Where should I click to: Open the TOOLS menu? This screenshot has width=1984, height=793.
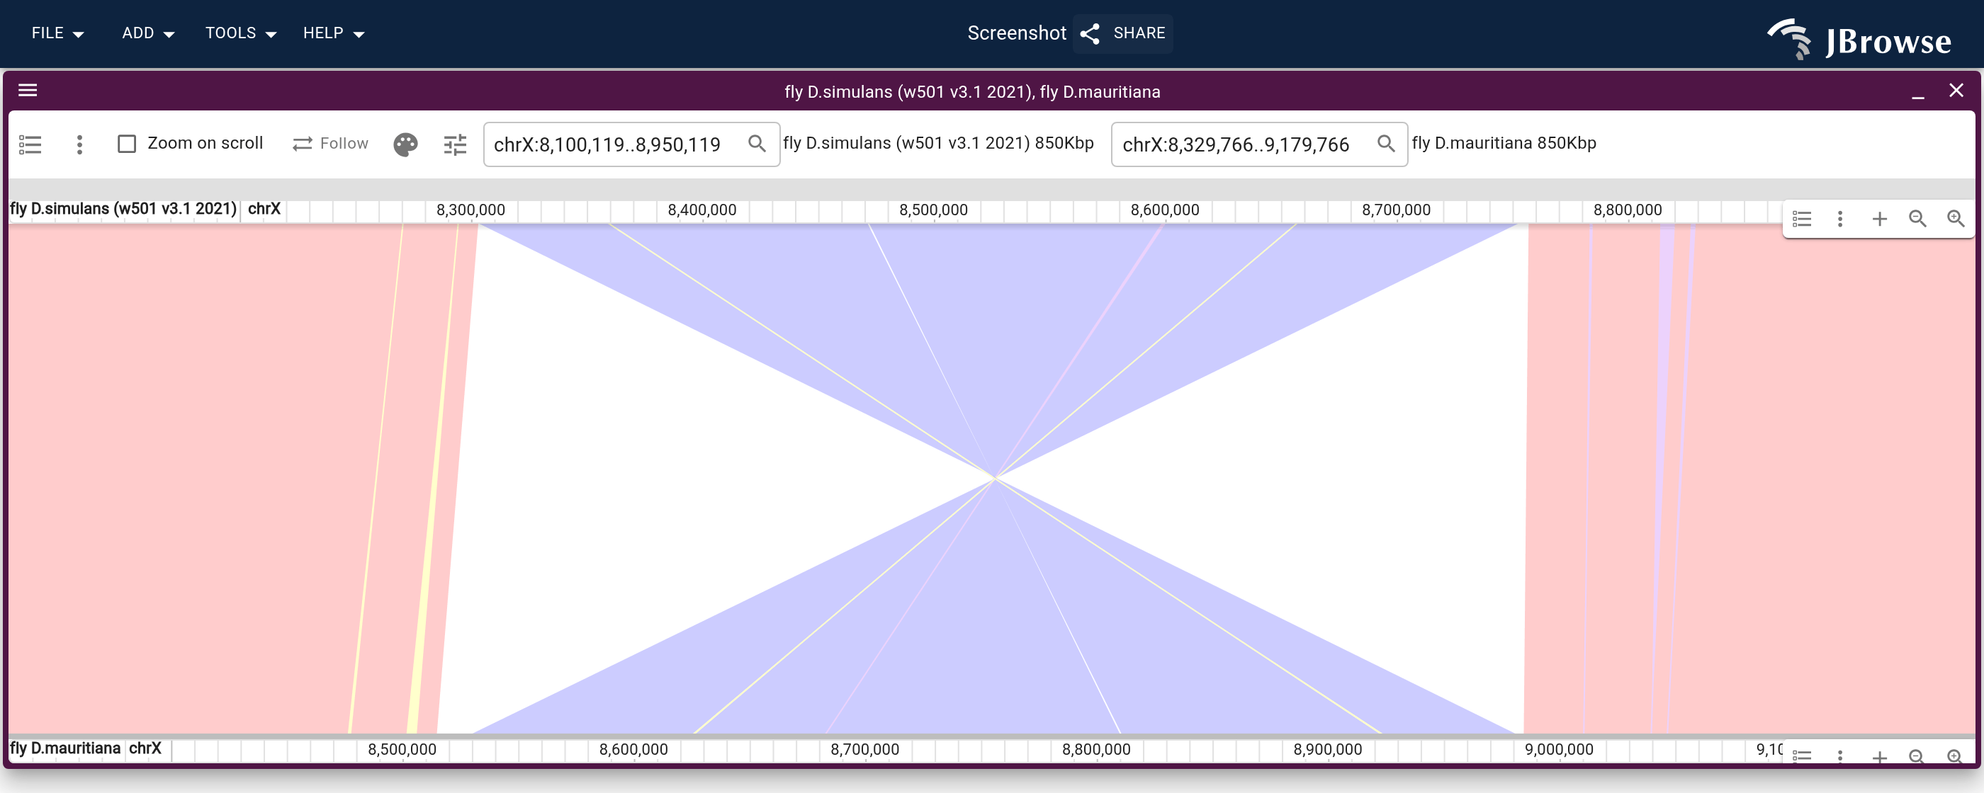click(x=240, y=33)
